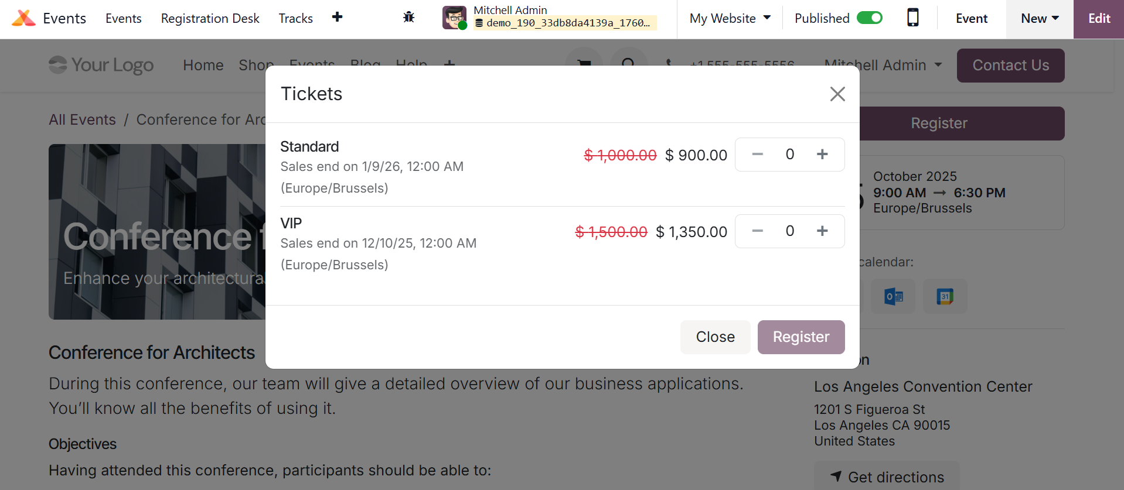Open the New dropdown menu
This screenshot has width=1124, height=490.
coord(1039,19)
